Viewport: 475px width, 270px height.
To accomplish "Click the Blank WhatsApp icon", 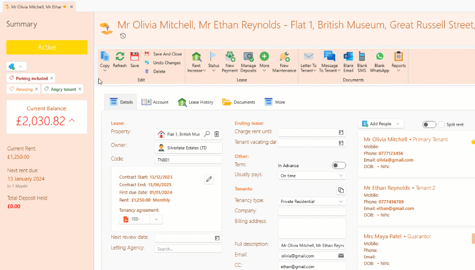I will pyautogui.click(x=380, y=57).
